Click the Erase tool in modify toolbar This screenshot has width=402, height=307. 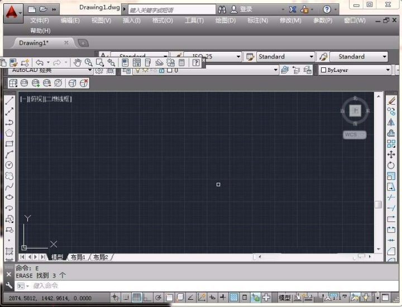tap(391, 101)
